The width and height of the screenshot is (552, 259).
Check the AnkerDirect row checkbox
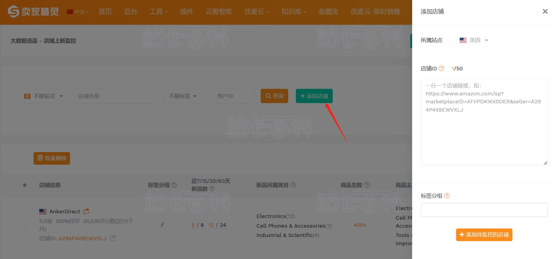(x=23, y=225)
